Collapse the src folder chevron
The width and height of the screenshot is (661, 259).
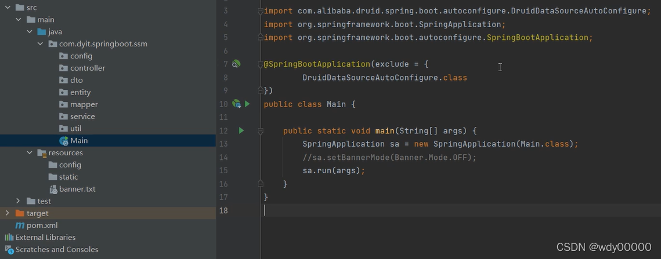[8, 8]
